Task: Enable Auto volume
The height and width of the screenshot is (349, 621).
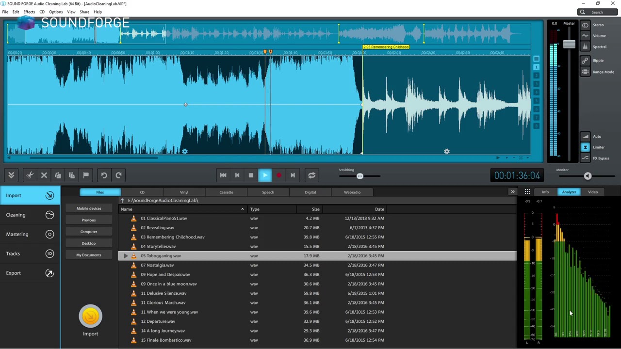Action: [x=585, y=136]
